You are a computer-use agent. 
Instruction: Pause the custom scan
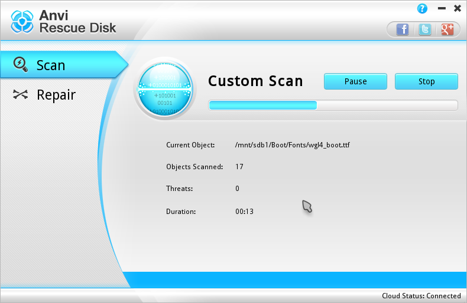[355, 81]
